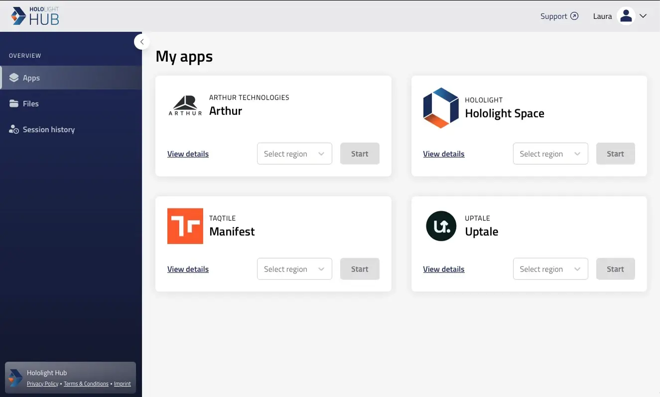Open Select region dropdown for Hololight Space

pos(550,154)
